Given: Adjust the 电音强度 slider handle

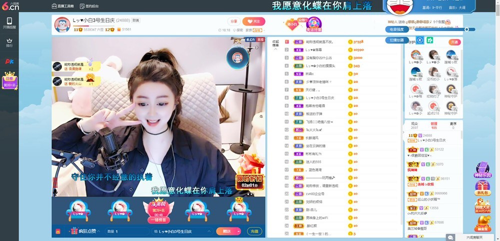Looking at the screenshot, I should pyautogui.click(x=467, y=29).
